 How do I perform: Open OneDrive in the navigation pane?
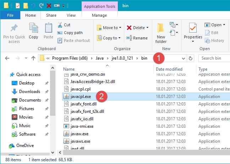21,146
